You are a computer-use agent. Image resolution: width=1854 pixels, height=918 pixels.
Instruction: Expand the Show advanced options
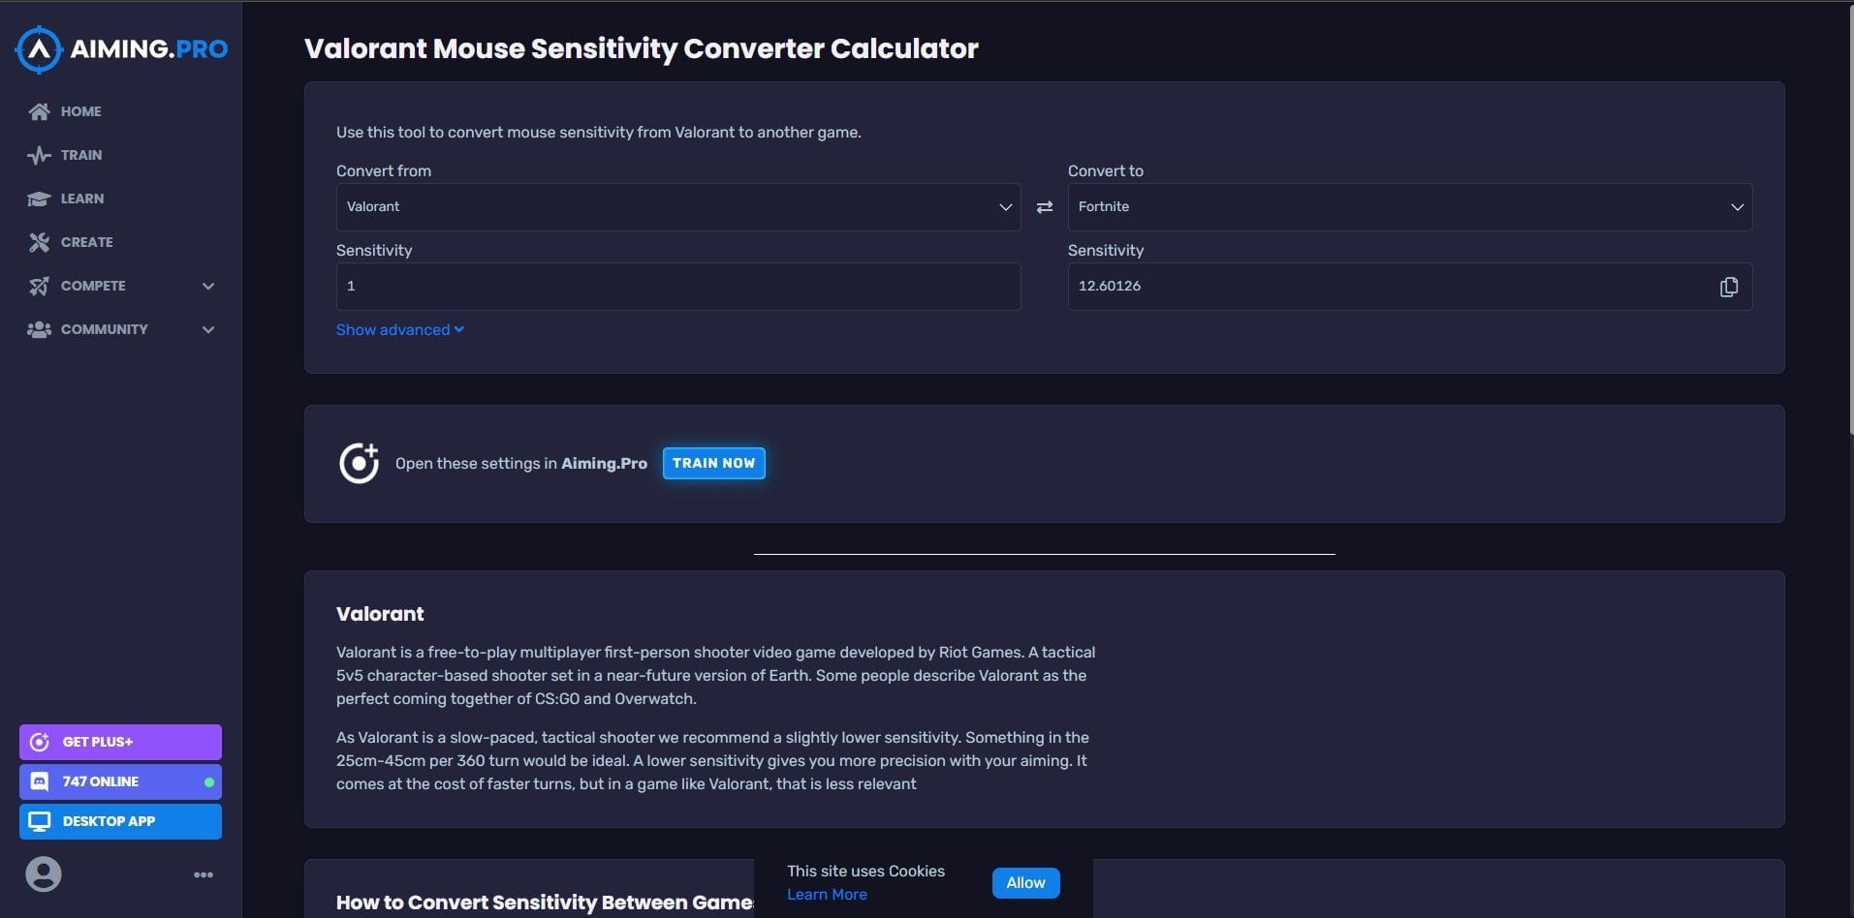point(399,329)
